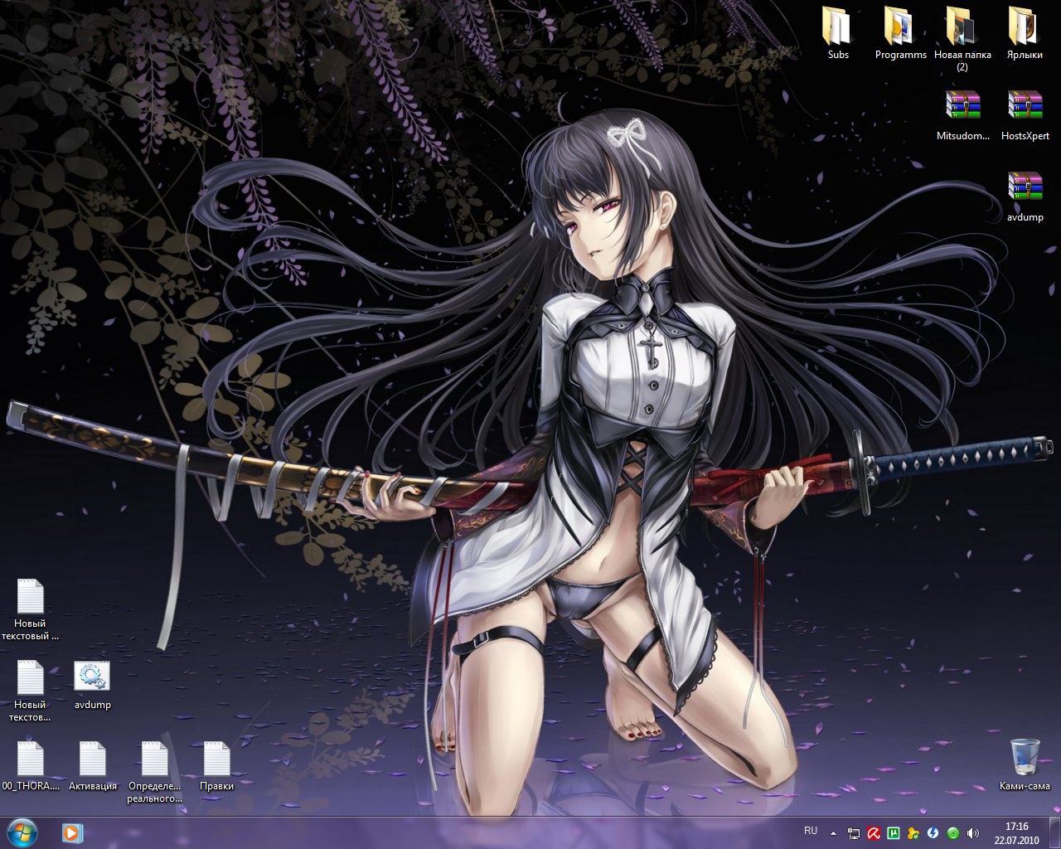Open the Programms folder
This screenshot has height=849, width=1061.
point(900,33)
